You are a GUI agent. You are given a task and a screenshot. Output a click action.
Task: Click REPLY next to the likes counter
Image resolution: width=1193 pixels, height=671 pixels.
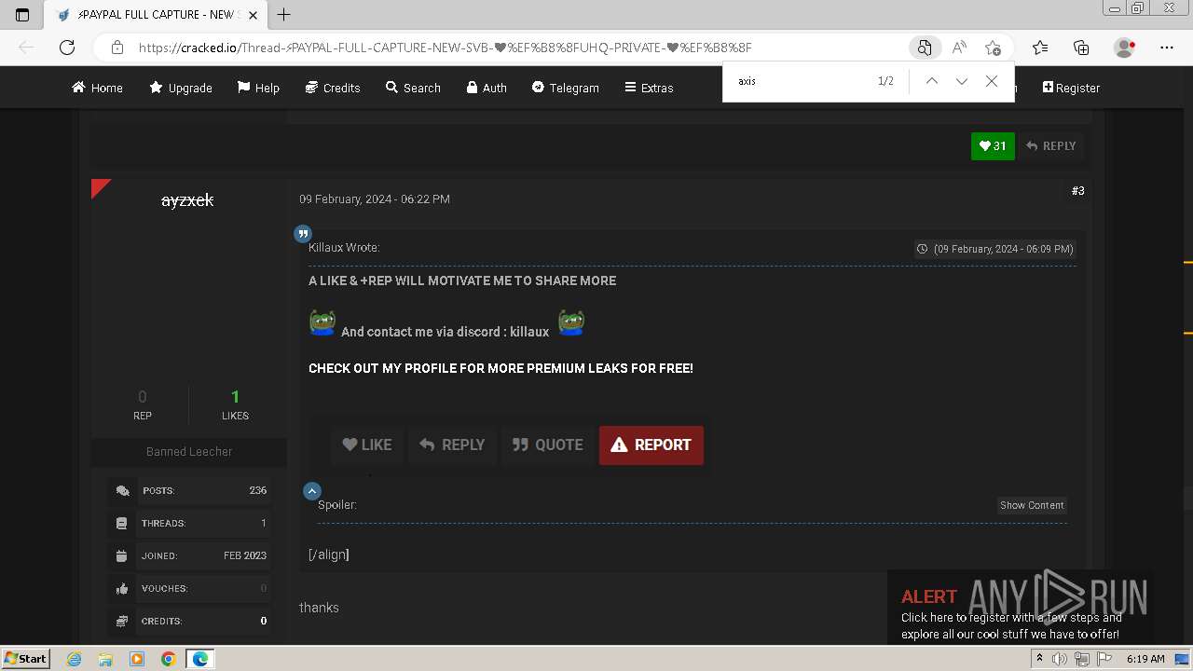[1050, 145]
